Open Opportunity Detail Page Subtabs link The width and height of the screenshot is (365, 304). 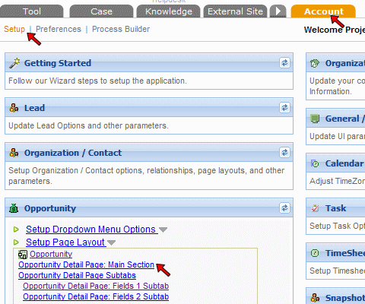(77, 275)
